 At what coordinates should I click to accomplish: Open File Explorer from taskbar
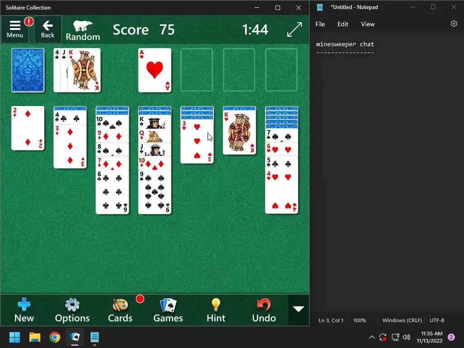pyautogui.click(x=34, y=337)
